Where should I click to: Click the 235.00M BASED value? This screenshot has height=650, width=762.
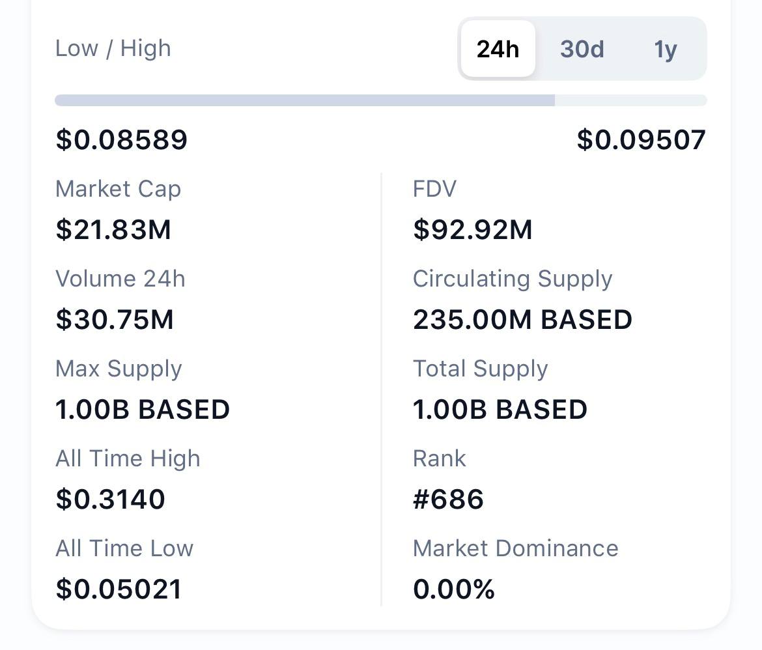tap(522, 319)
